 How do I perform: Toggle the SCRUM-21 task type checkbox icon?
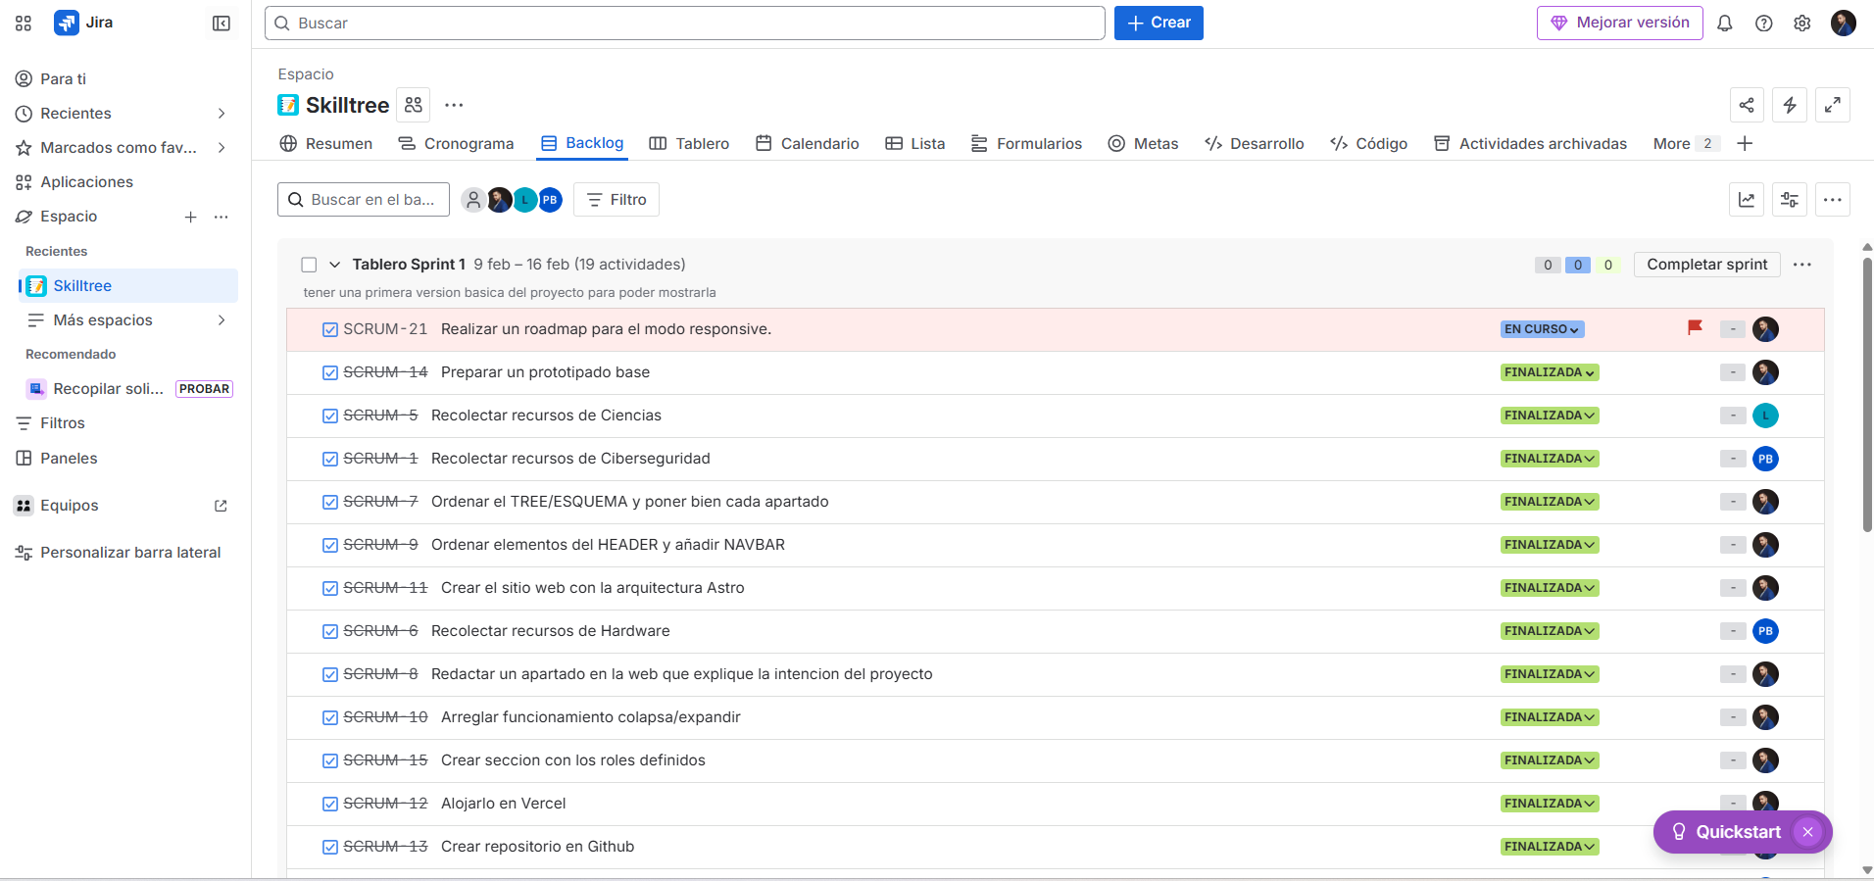click(x=330, y=329)
